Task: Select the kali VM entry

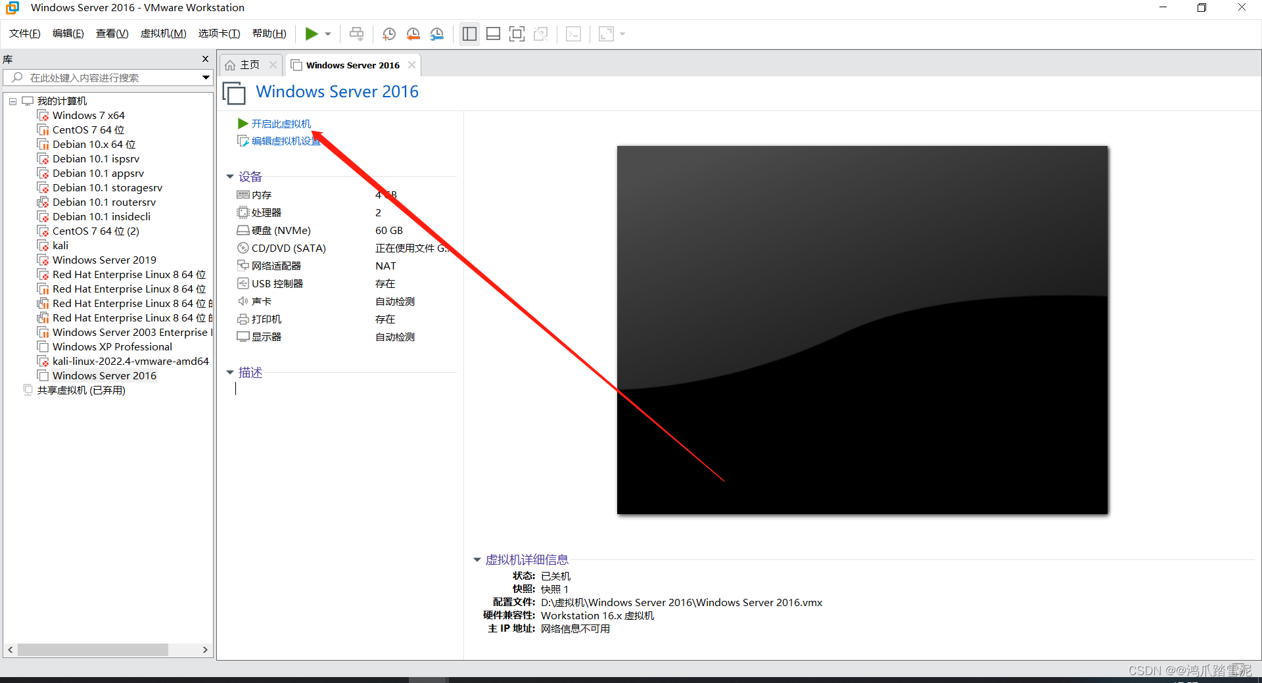Action: pyautogui.click(x=60, y=246)
